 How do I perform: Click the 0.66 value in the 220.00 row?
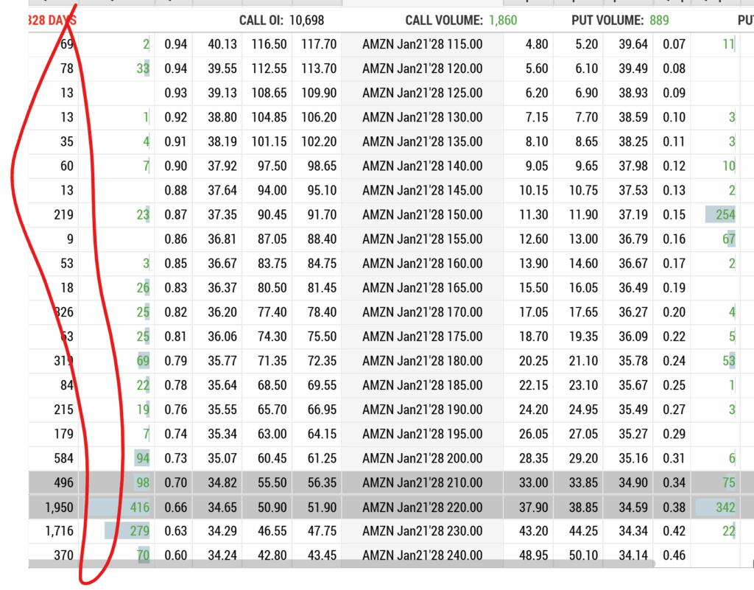175,508
